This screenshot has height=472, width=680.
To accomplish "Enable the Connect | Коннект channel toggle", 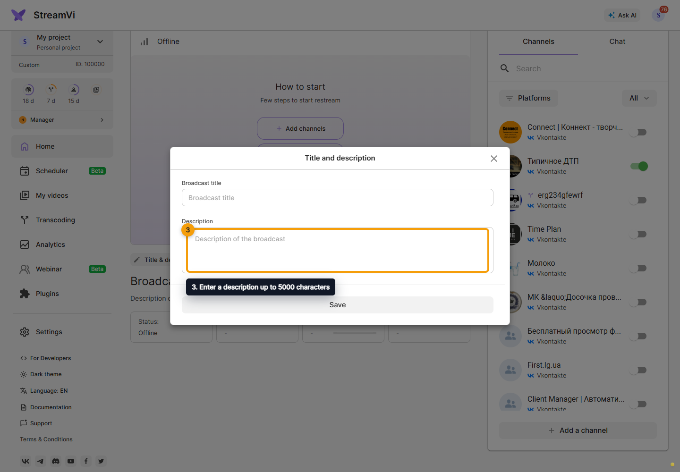I will click(639, 132).
